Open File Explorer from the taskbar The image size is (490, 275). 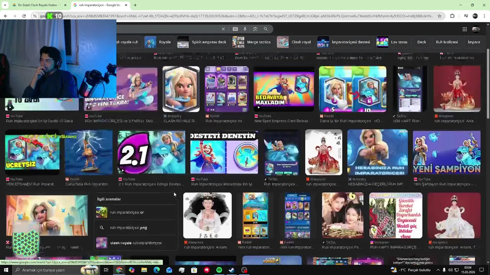pyautogui.click(x=144, y=270)
